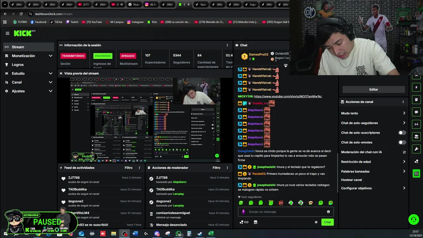Open chat settings gear icon
The width and height of the screenshot is (423, 238).
pos(316,222)
